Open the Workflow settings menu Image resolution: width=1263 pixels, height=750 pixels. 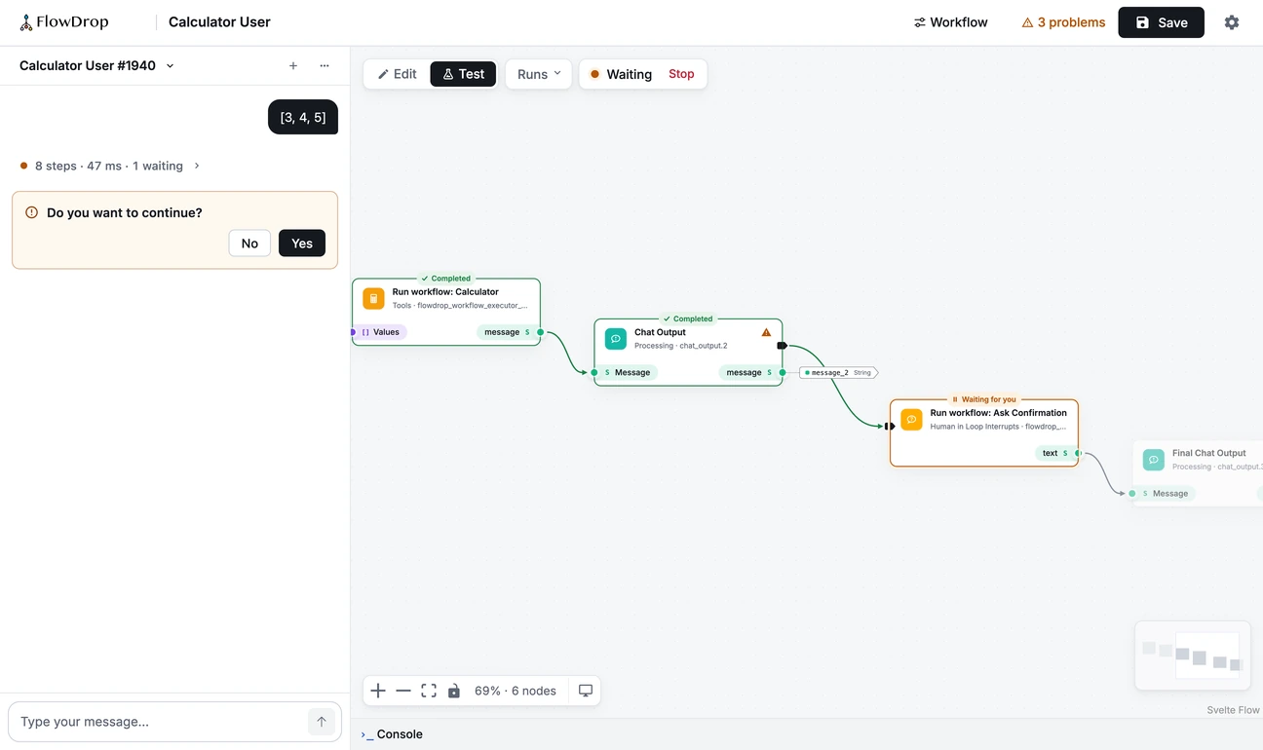[951, 22]
